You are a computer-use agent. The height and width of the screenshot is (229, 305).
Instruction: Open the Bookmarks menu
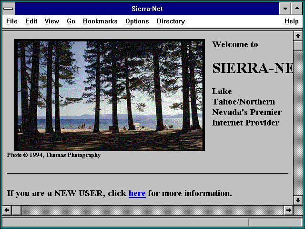[x=100, y=21]
